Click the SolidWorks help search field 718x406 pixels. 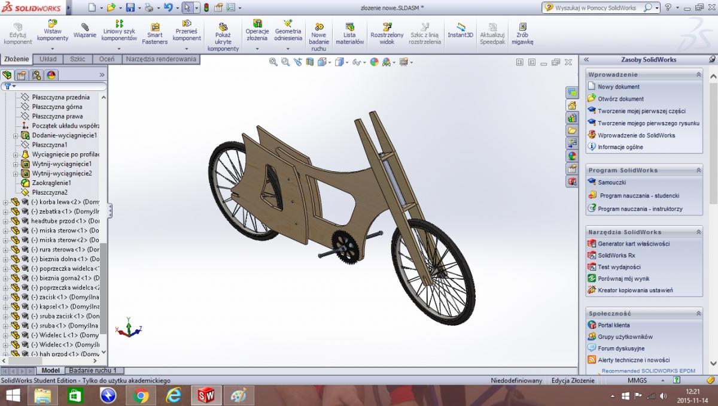coord(597,8)
